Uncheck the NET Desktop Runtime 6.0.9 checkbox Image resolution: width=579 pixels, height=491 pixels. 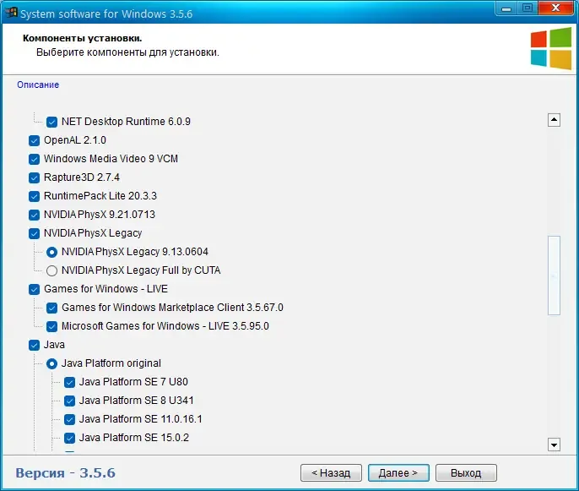pyautogui.click(x=51, y=122)
